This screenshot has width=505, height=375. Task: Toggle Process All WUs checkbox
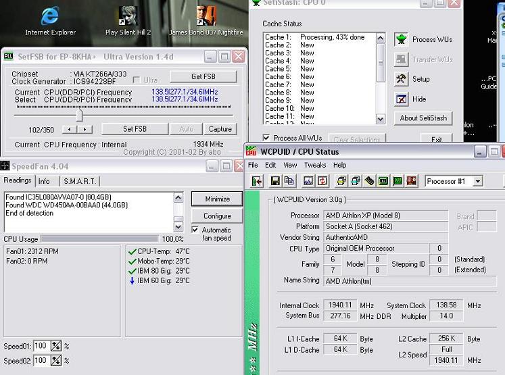[266, 138]
